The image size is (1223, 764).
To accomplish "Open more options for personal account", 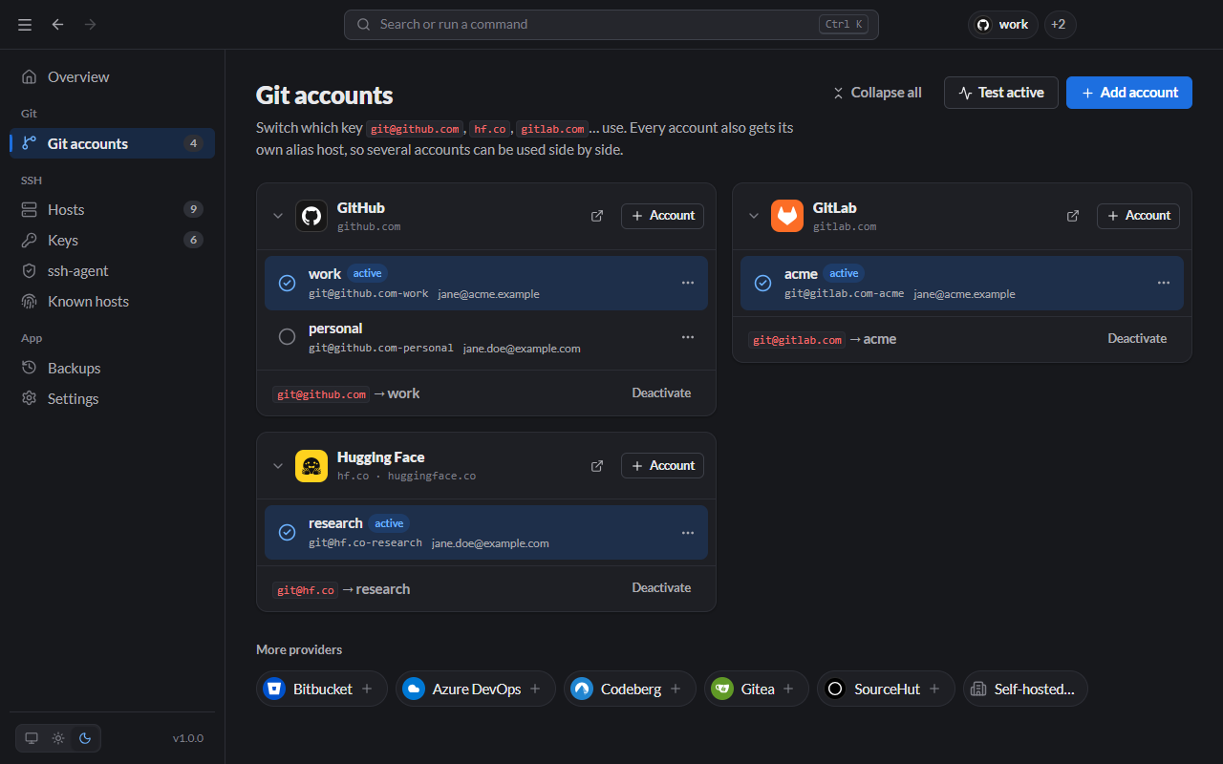I will 688,337.
